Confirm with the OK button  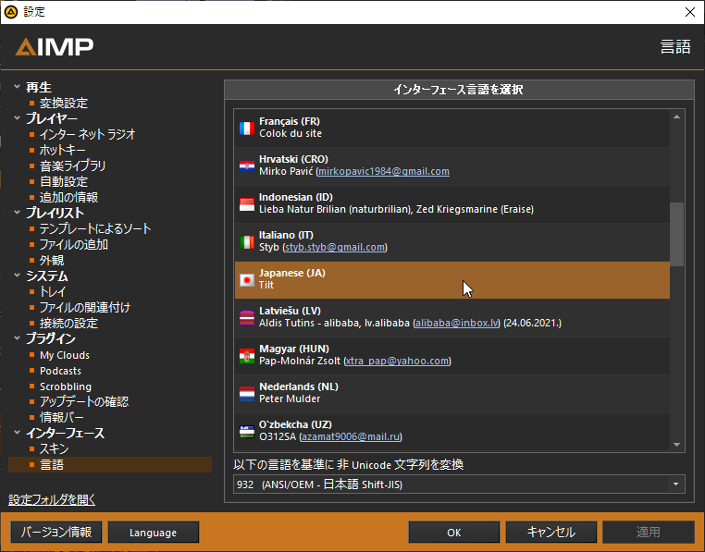pyautogui.click(x=454, y=533)
